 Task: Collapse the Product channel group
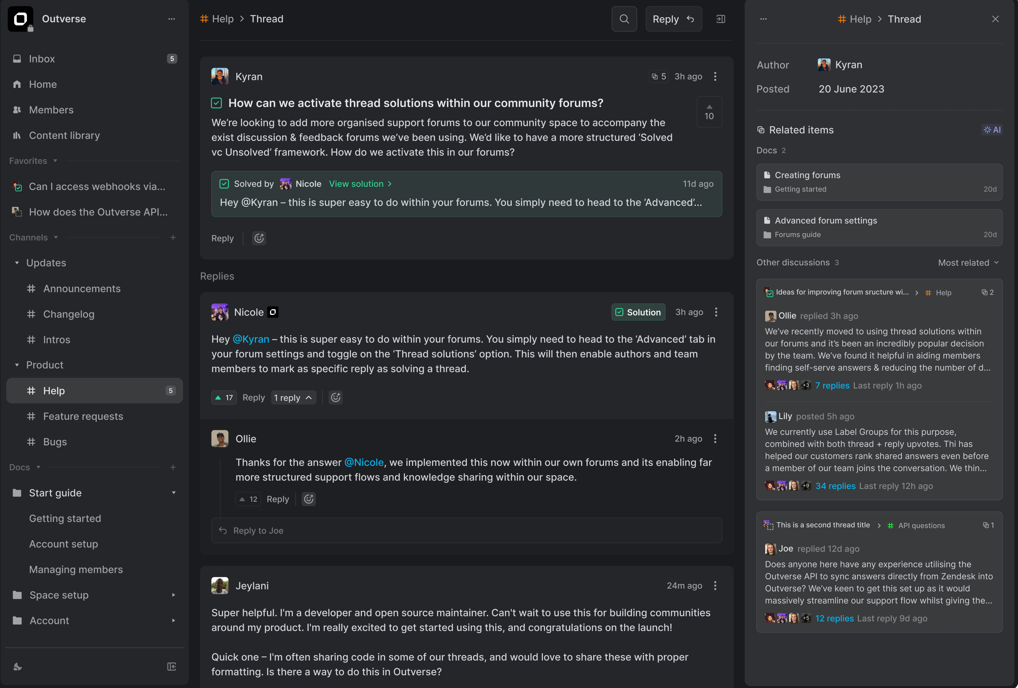click(x=17, y=364)
